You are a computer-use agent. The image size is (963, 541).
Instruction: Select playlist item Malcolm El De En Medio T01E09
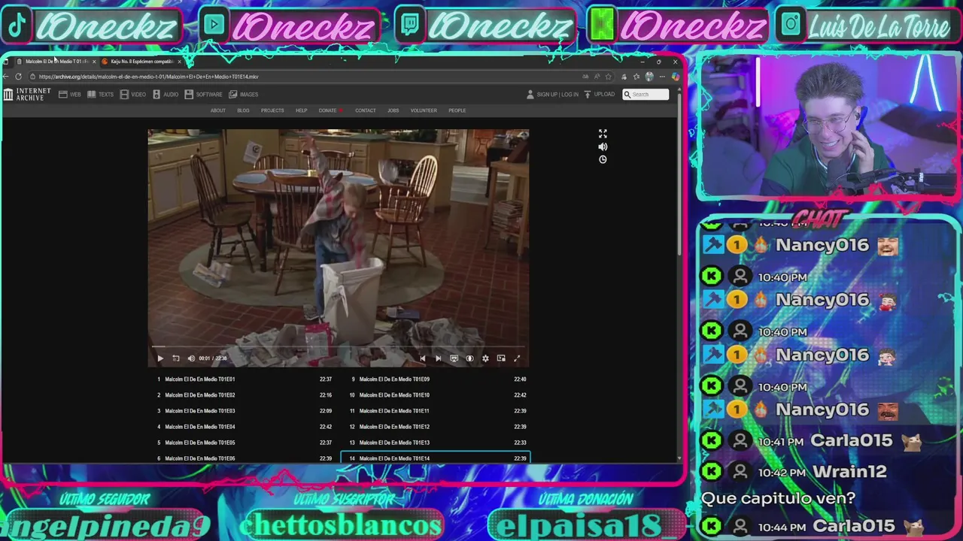[x=436, y=379]
